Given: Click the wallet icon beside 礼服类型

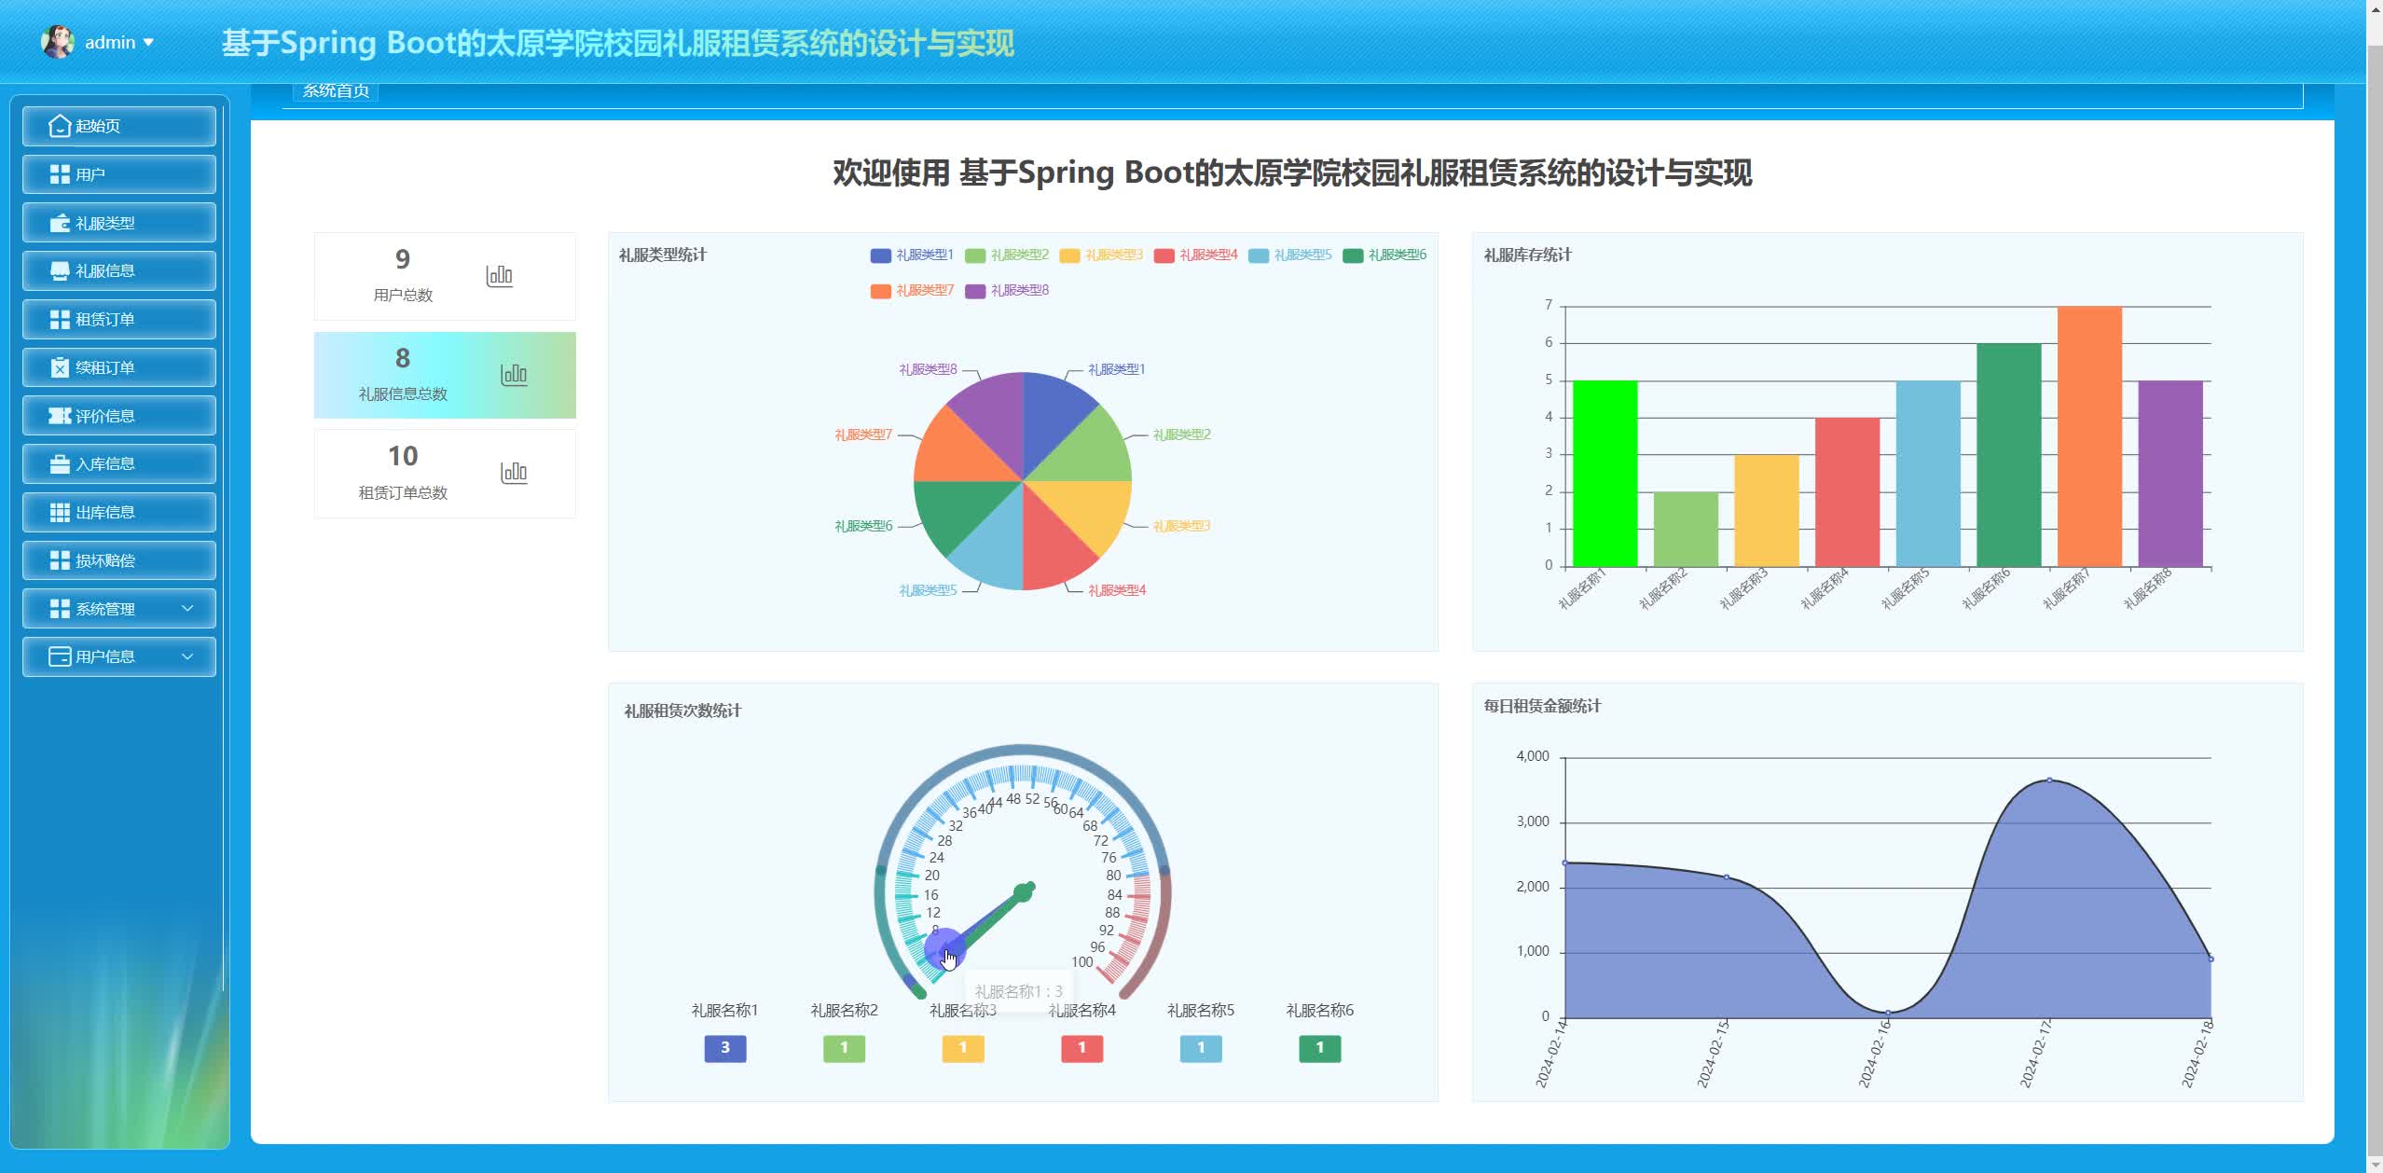Looking at the screenshot, I should pyautogui.click(x=60, y=223).
